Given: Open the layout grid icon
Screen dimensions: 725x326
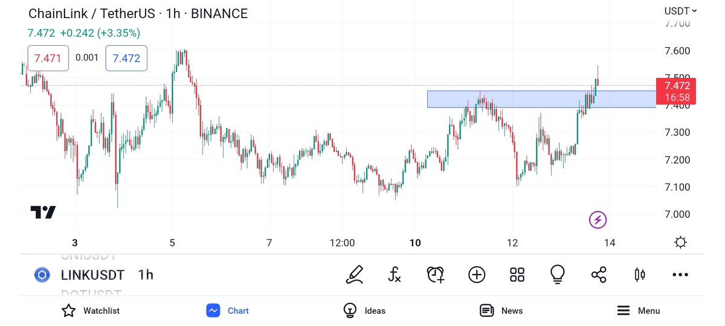Looking at the screenshot, I should pos(517,275).
